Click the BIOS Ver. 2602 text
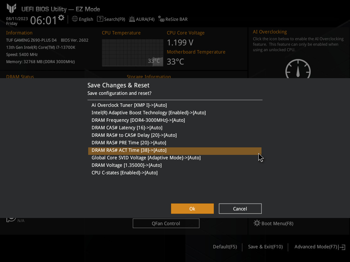 click(75, 40)
